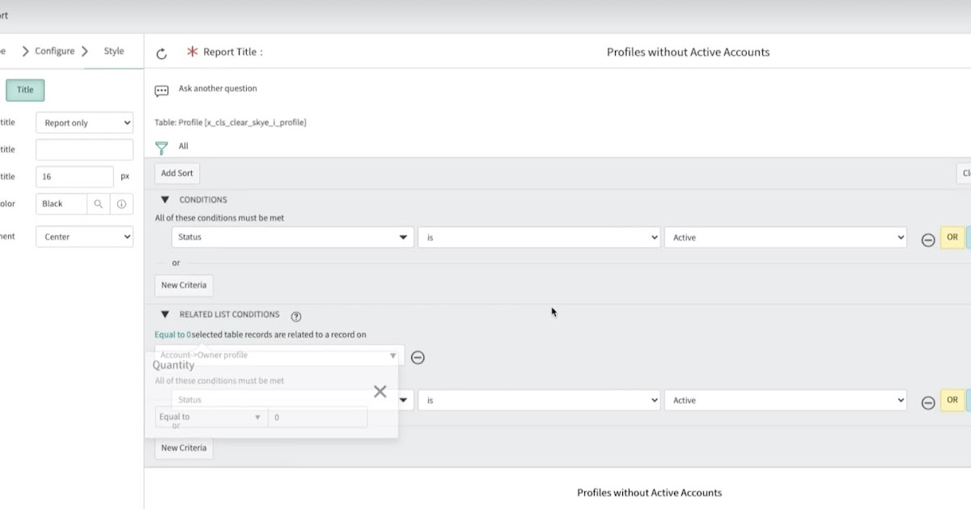The width and height of the screenshot is (971, 509).
Task: Click the info icon next to the color field
Action: click(x=121, y=204)
